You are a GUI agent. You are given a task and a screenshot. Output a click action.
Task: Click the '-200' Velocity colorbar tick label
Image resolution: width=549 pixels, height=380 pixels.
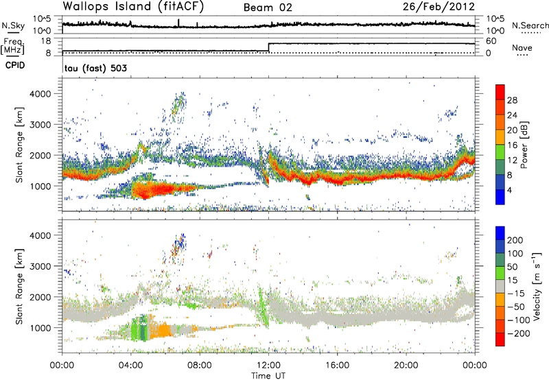click(x=518, y=333)
